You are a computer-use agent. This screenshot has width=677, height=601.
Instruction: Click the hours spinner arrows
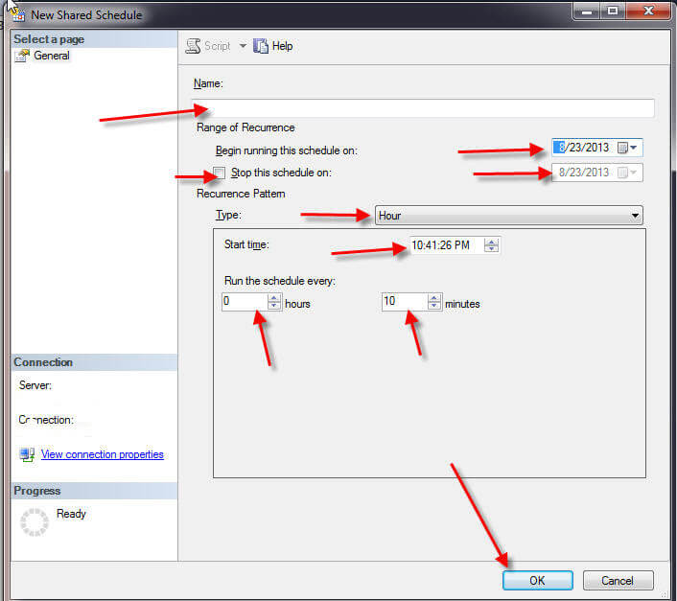click(x=274, y=302)
